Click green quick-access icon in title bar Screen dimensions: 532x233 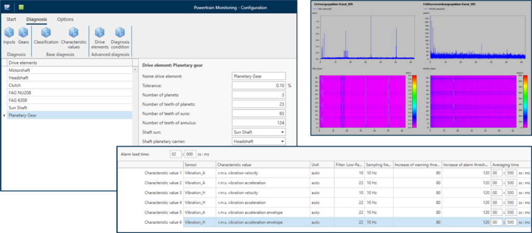click(x=21, y=7)
